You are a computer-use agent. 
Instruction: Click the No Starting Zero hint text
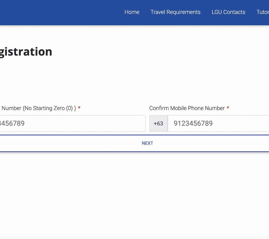[49, 108]
